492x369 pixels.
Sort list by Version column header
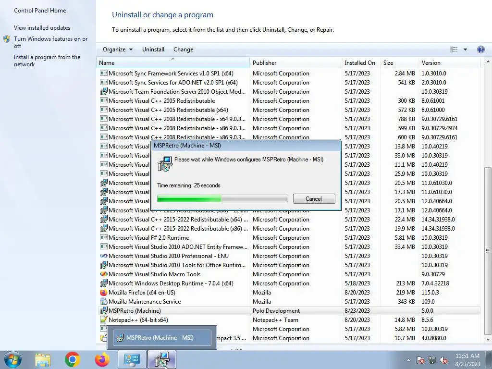click(449, 63)
